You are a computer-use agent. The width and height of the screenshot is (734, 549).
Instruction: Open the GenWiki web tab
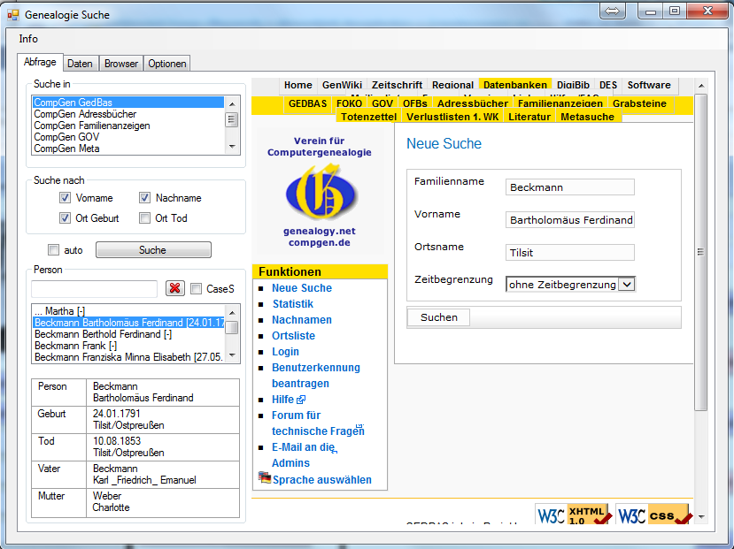[x=342, y=85]
